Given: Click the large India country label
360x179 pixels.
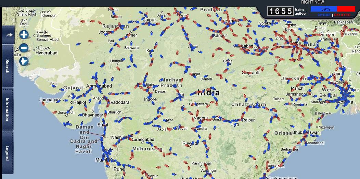Looking at the screenshot, I should click(208, 93).
